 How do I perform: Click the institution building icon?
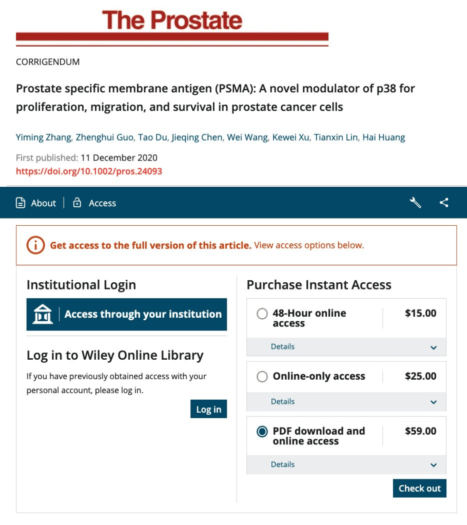click(43, 314)
